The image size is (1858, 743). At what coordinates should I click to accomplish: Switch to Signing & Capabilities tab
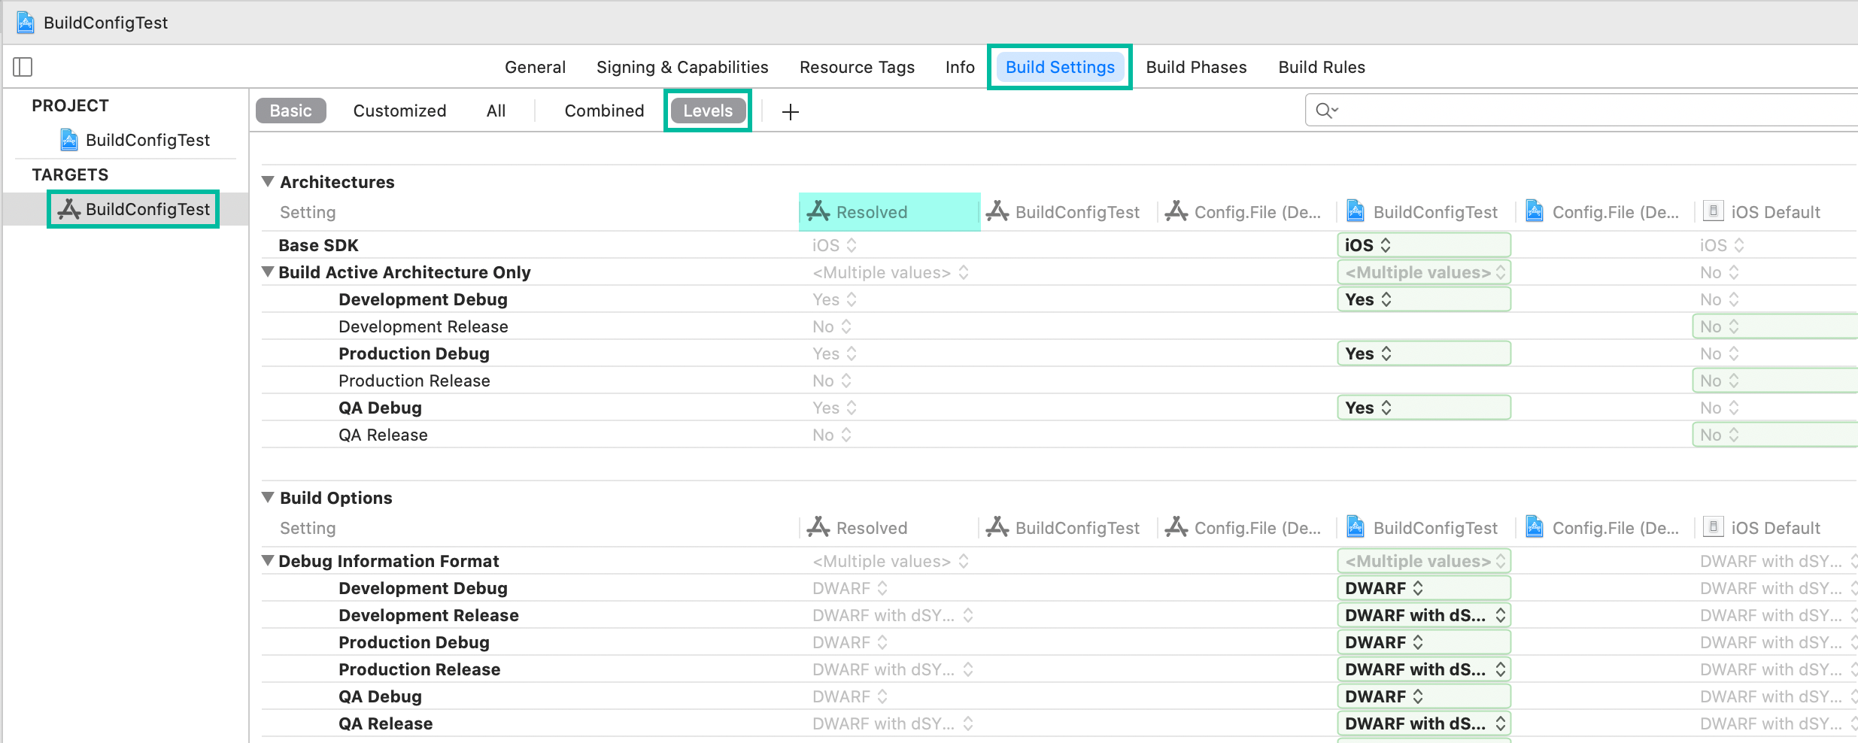pos(682,67)
